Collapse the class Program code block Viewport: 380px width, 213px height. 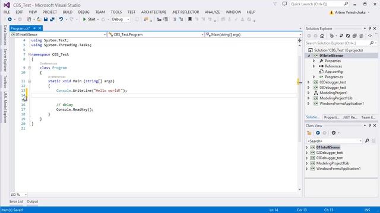point(29,68)
